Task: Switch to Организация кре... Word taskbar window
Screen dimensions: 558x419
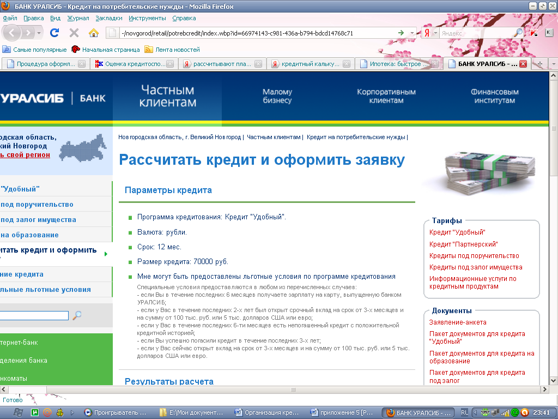Action: 267,412
